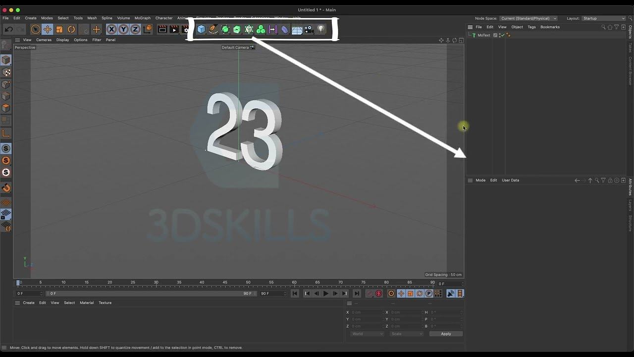Open the Extrude generator icon
This screenshot has width=634, height=357.
[x=237, y=30]
